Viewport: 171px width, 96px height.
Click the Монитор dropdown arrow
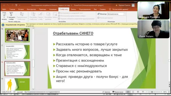125,14
